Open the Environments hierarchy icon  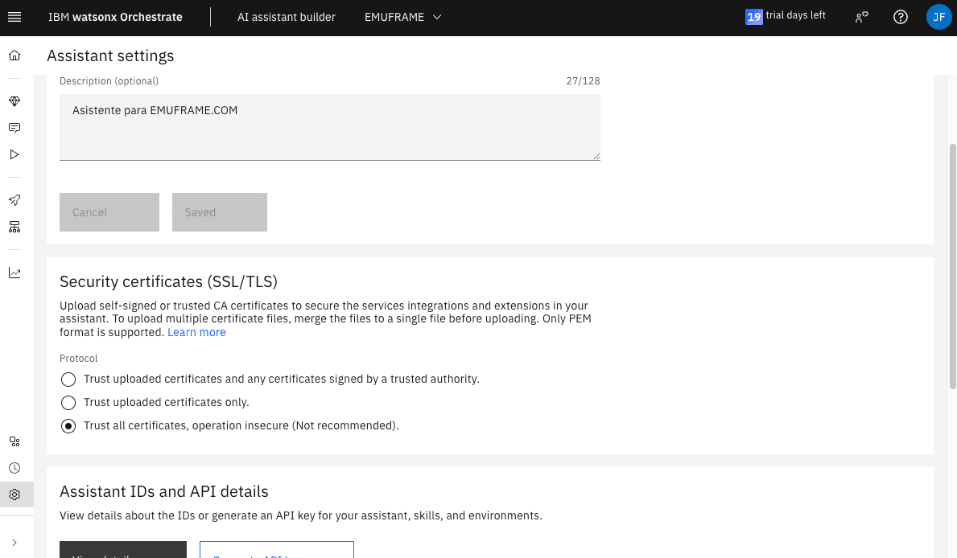point(14,227)
